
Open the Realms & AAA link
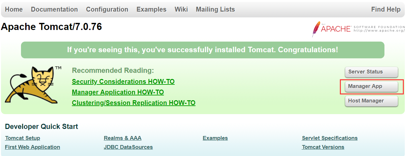click(123, 138)
